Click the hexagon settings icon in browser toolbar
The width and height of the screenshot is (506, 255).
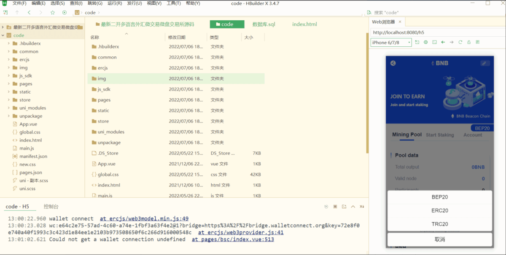pyautogui.click(x=425, y=42)
